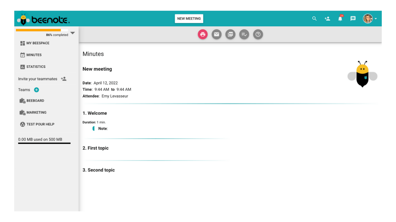
Task: Click the invite teammates person icon
Action: pos(64,79)
